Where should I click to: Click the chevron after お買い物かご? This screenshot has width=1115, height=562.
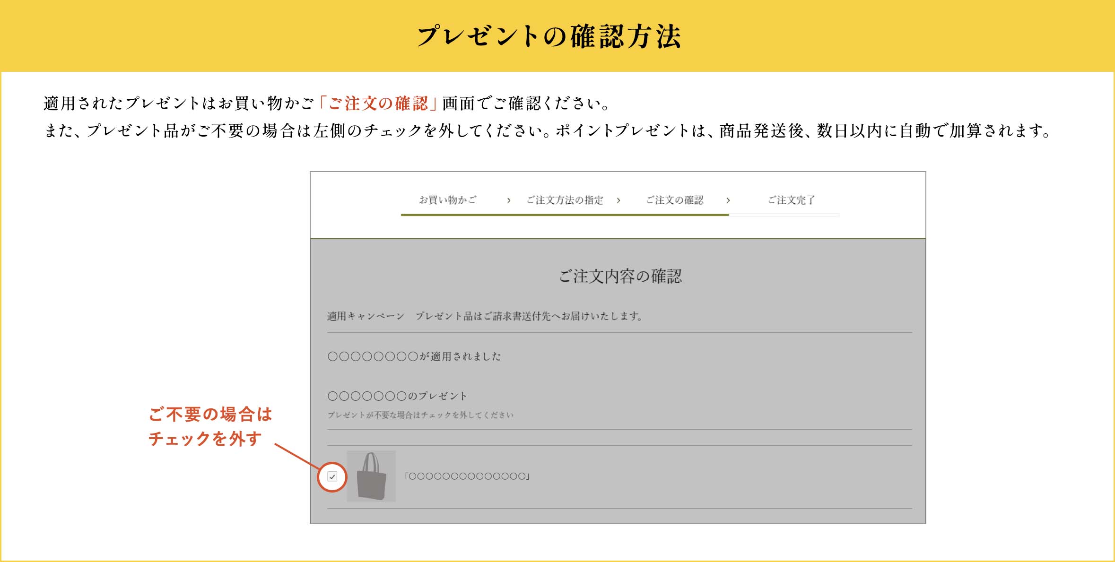(x=508, y=200)
